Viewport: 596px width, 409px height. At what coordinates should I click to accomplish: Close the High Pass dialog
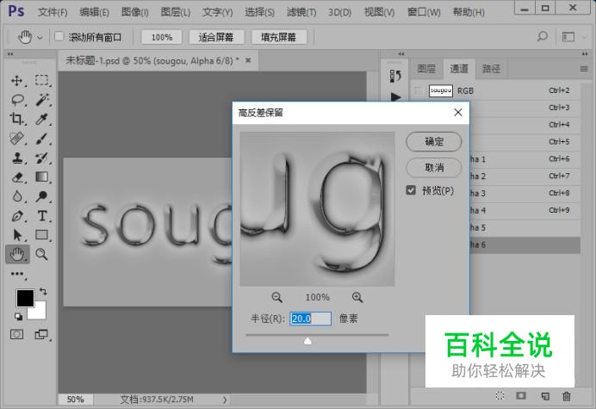pyautogui.click(x=458, y=113)
